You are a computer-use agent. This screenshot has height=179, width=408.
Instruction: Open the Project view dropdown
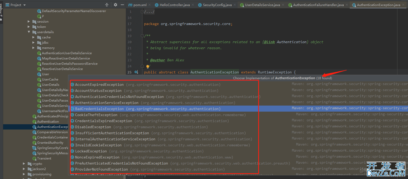(16, 5)
